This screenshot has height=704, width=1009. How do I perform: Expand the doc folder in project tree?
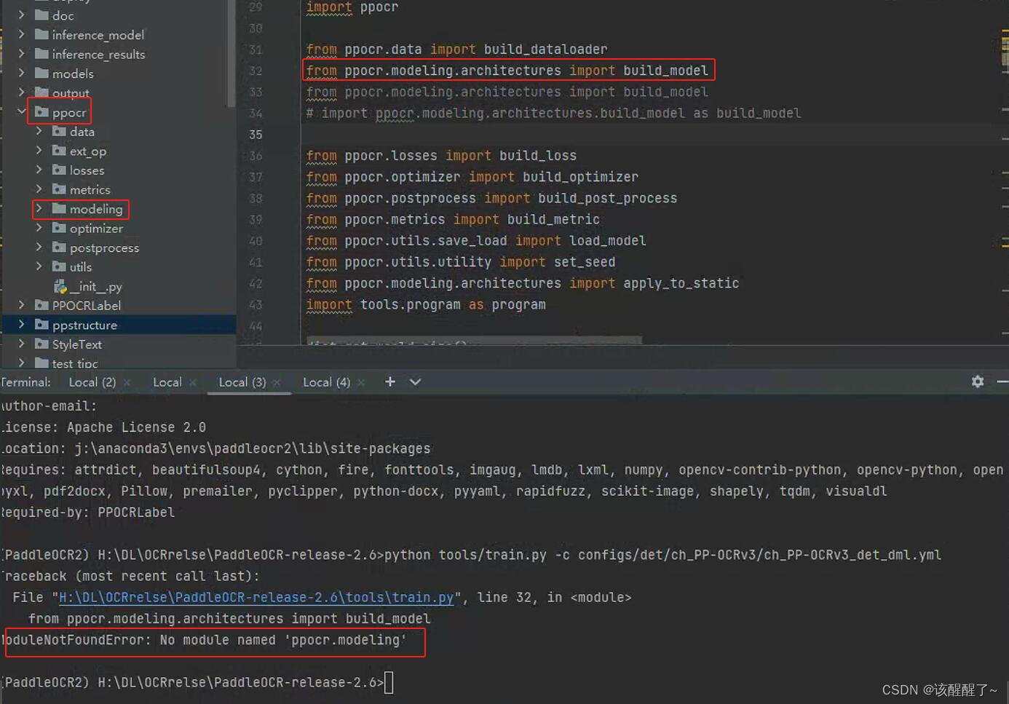pos(22,15)
